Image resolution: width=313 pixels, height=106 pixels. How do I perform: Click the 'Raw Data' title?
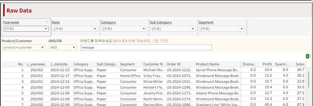19,10
